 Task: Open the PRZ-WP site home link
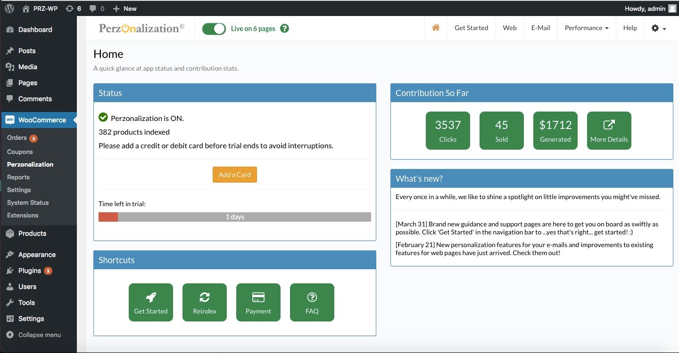[x=40, y=8]
